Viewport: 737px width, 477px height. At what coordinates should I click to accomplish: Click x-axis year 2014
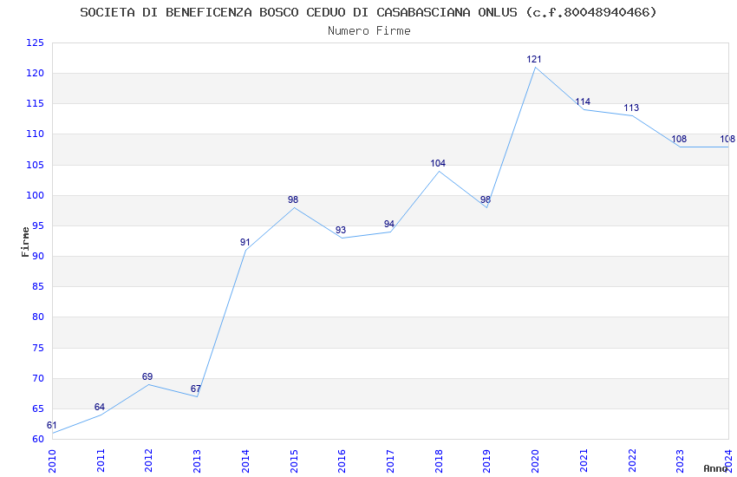coord(245,461)
